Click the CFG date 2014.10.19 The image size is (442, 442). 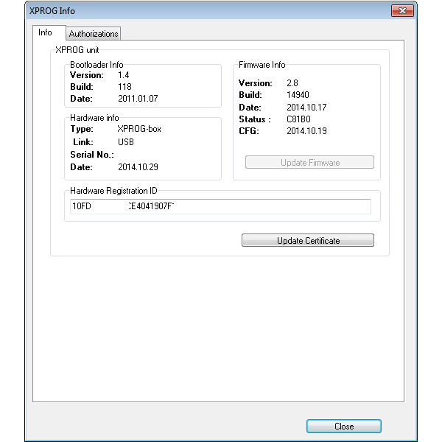(306, 131)
